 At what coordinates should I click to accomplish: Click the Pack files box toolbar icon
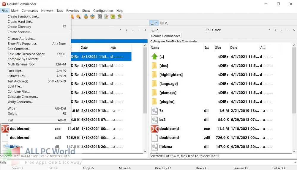click(86, 17)
